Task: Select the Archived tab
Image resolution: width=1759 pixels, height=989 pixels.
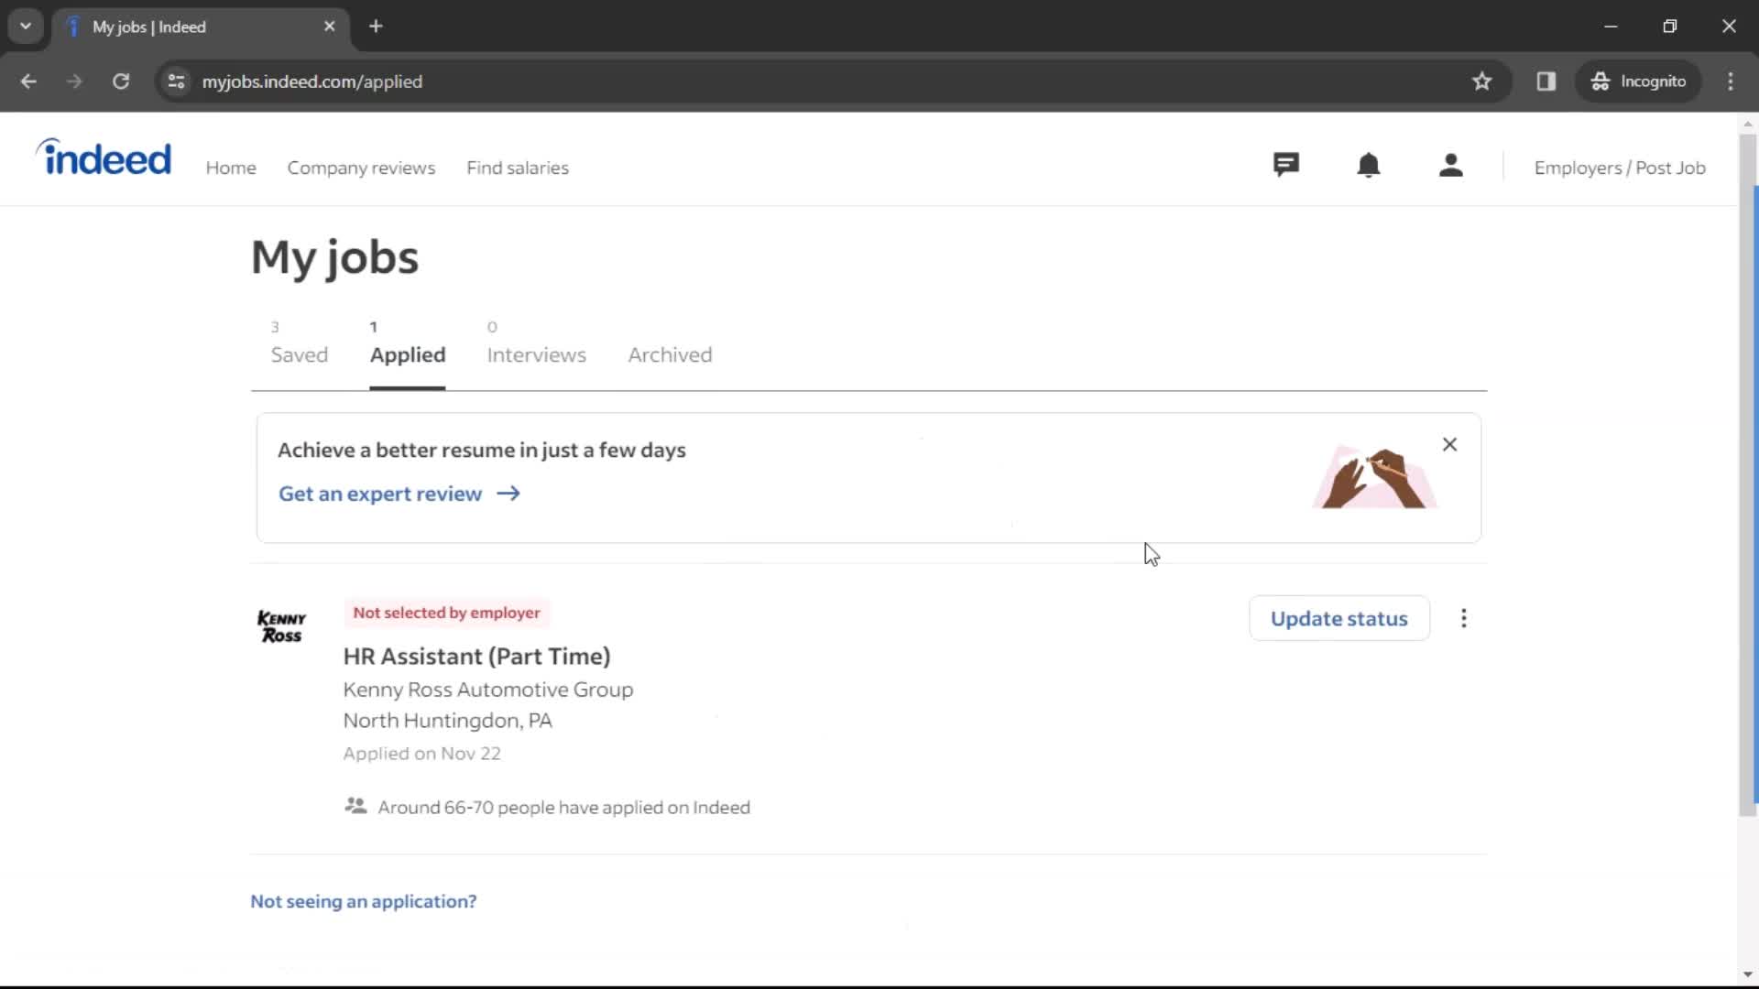Action: 672,353
